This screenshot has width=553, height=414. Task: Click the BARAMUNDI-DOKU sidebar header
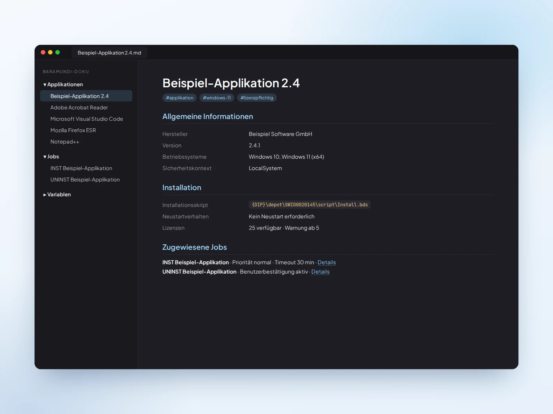click(66, 72)
